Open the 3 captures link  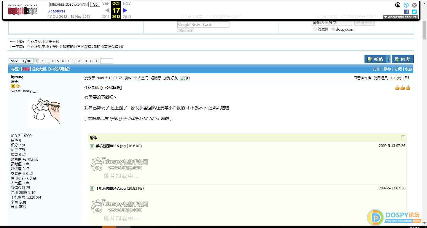(x=57, y=11)
